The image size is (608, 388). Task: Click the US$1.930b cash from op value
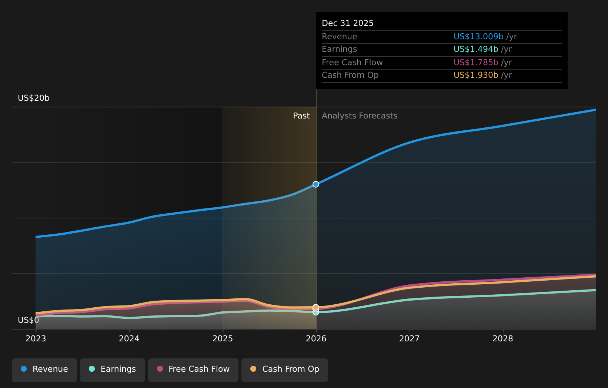pos(476,75)
